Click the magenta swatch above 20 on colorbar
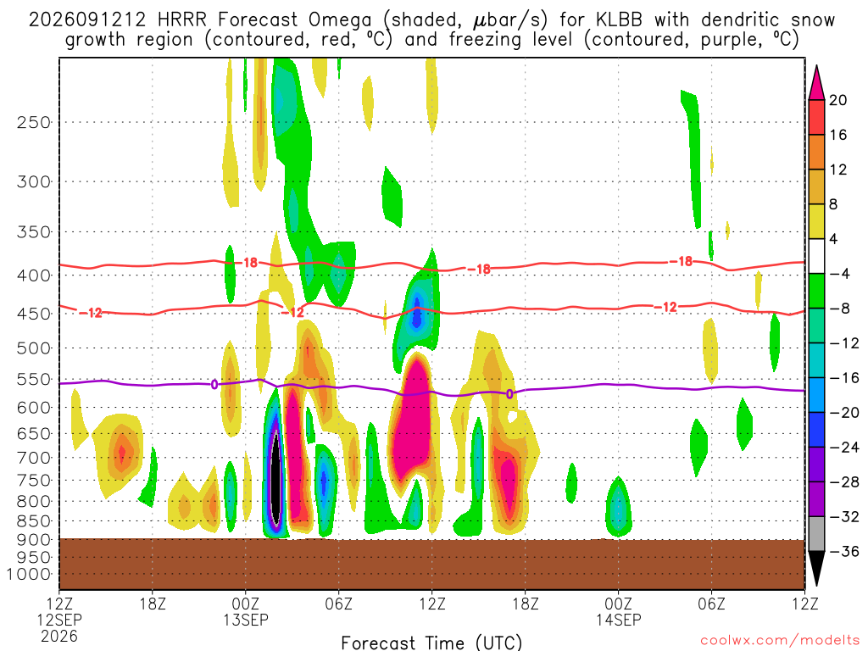Image resolution: width=868 pixels, height=651 pixels. tap(816, 83)
